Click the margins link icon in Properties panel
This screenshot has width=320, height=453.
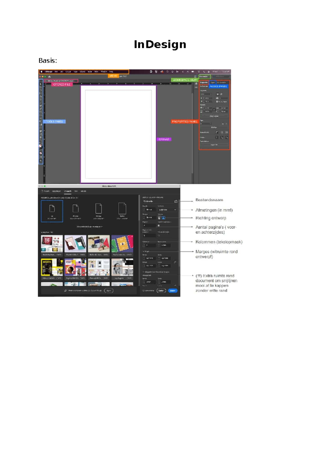point(214,110)
